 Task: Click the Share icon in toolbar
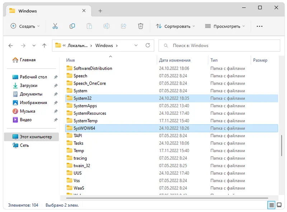click(123, 26)
